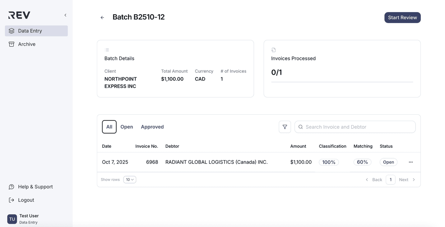445x227 pixels.
Task: Open the filter funnel icon
Action: (285, 127)
